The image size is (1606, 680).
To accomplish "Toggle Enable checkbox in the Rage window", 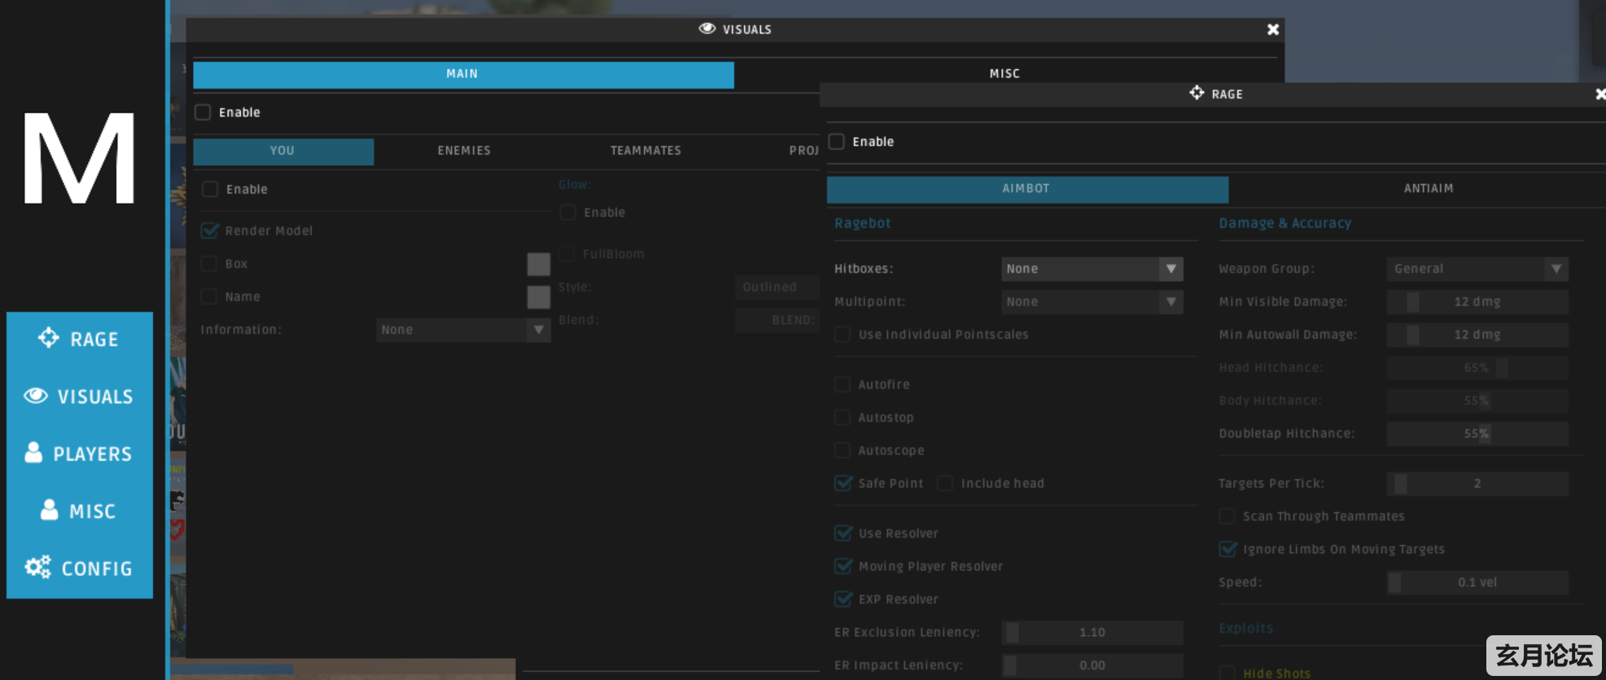I will (x=836, y=142).
